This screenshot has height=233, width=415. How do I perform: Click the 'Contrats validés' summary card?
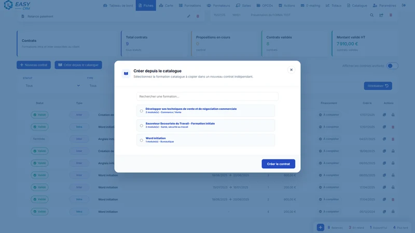click(296, 43)
